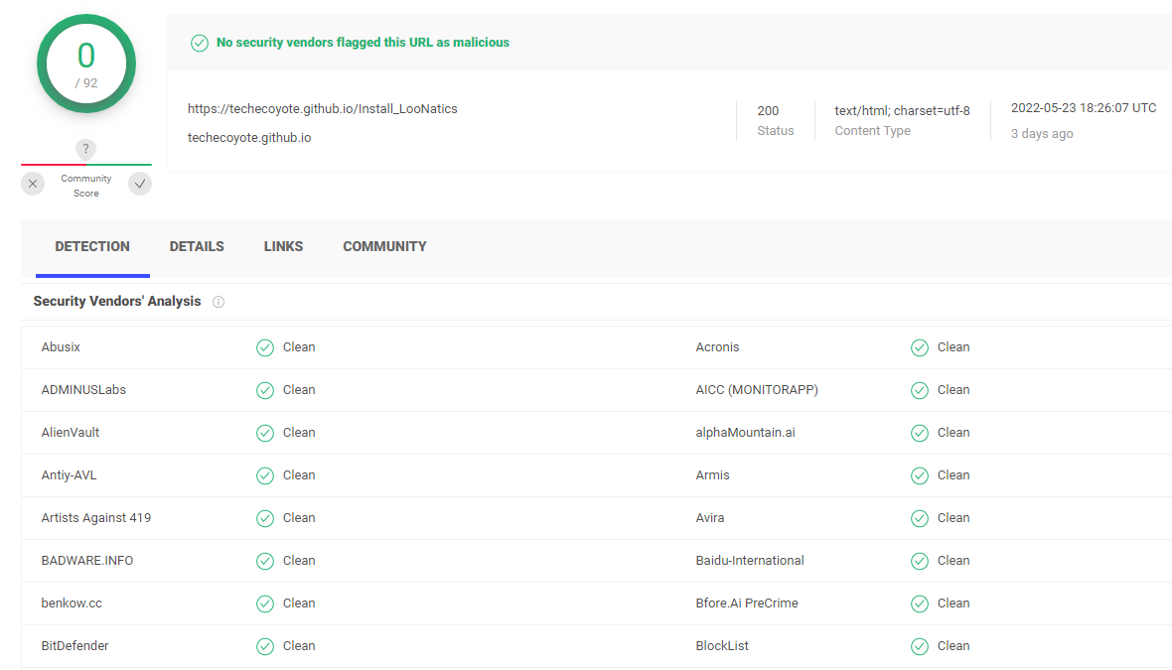Click the Clean check icon in Baidu-International row

920,561
